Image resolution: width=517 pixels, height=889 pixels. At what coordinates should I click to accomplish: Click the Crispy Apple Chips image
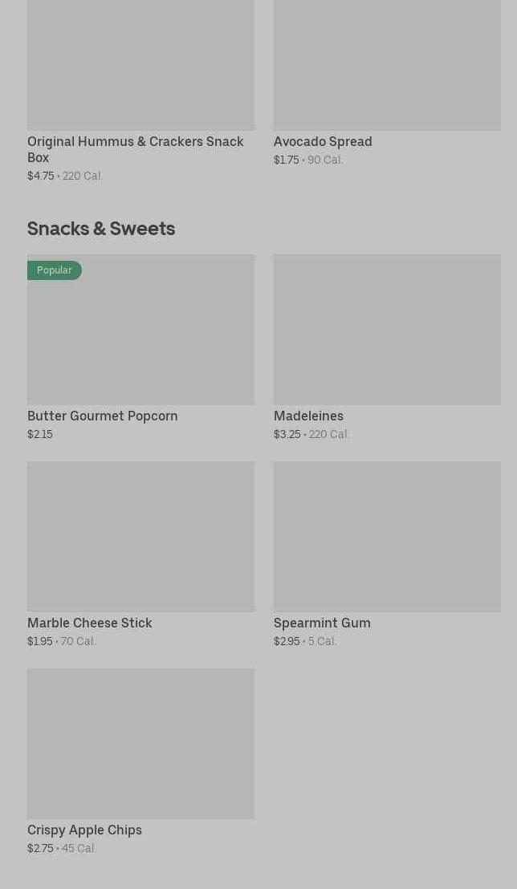click(140, 743)
